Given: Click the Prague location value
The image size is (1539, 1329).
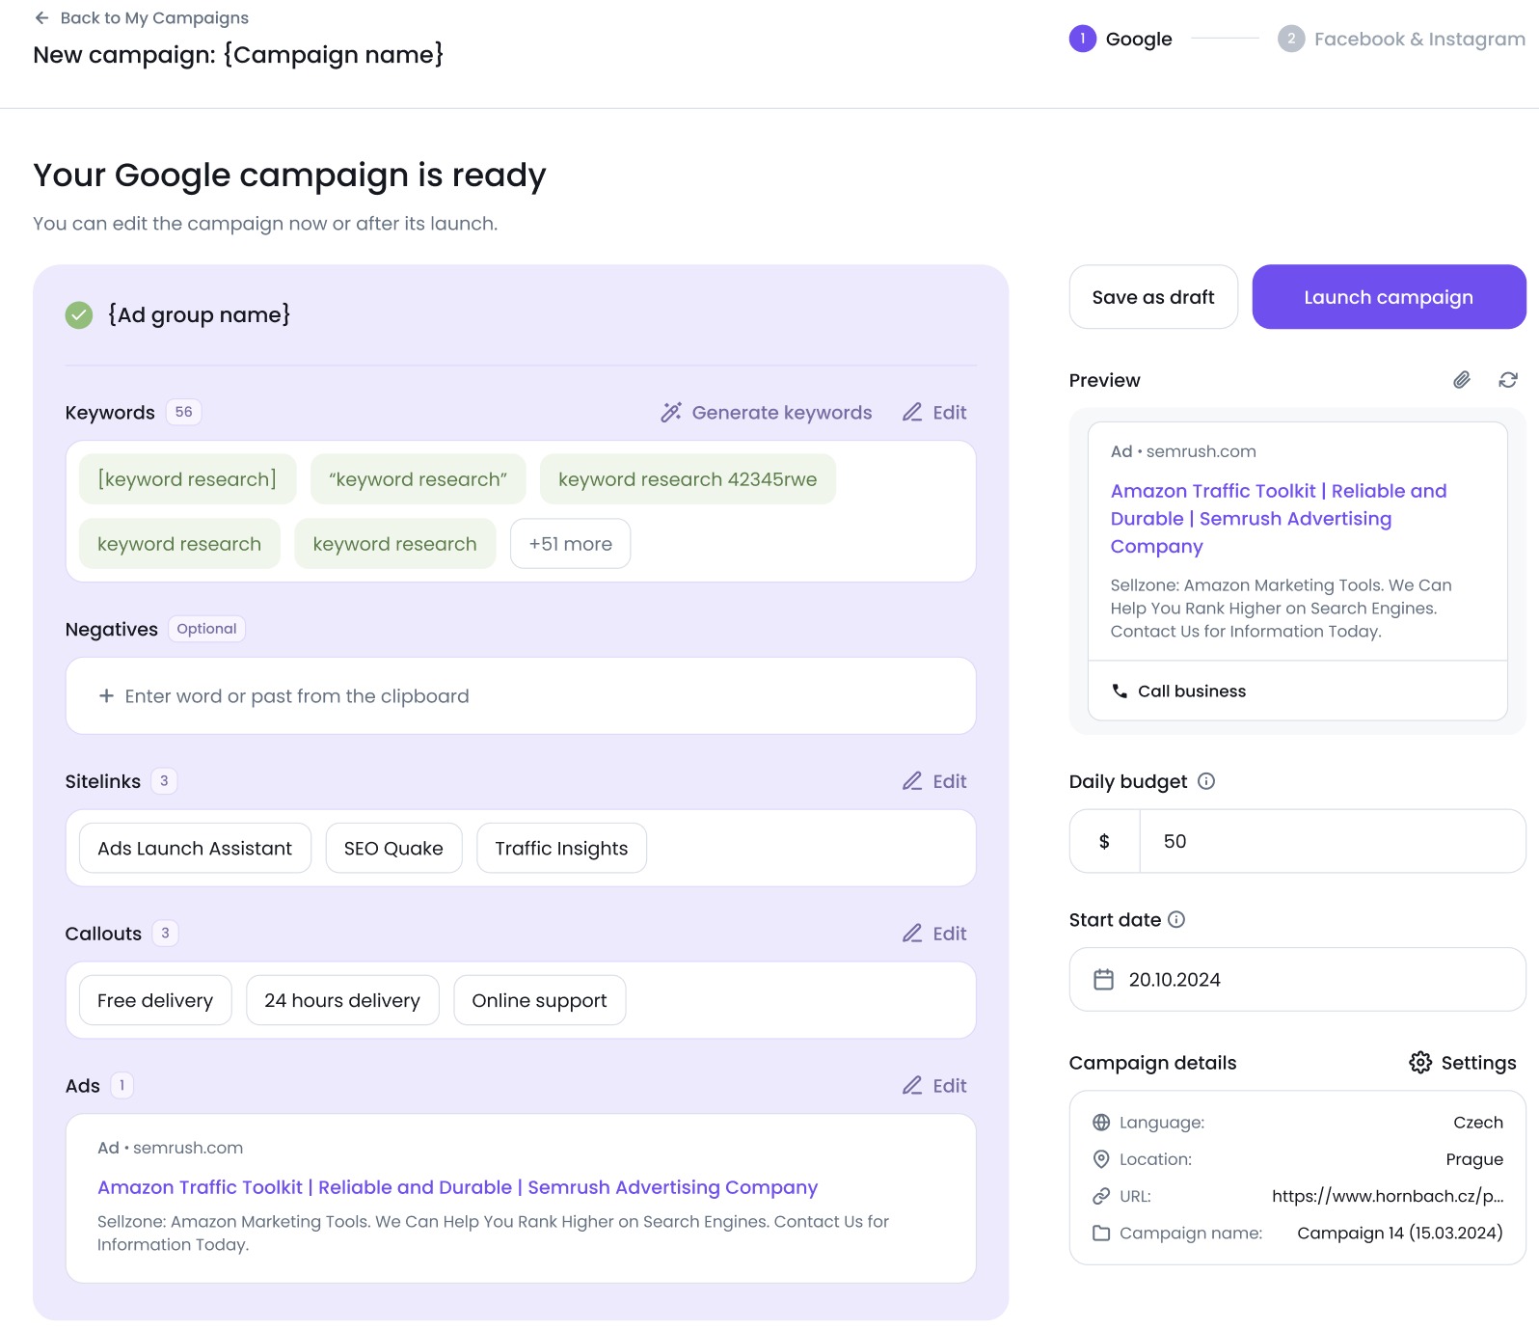Looking at the screenshot, I should [1474, 1159].
